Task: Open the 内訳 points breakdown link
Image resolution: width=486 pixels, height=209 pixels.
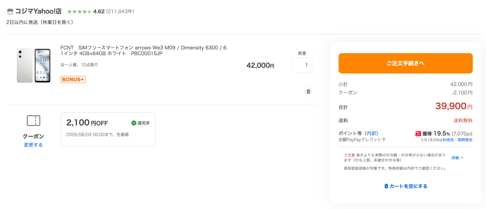Action: (x=371, y=133)
